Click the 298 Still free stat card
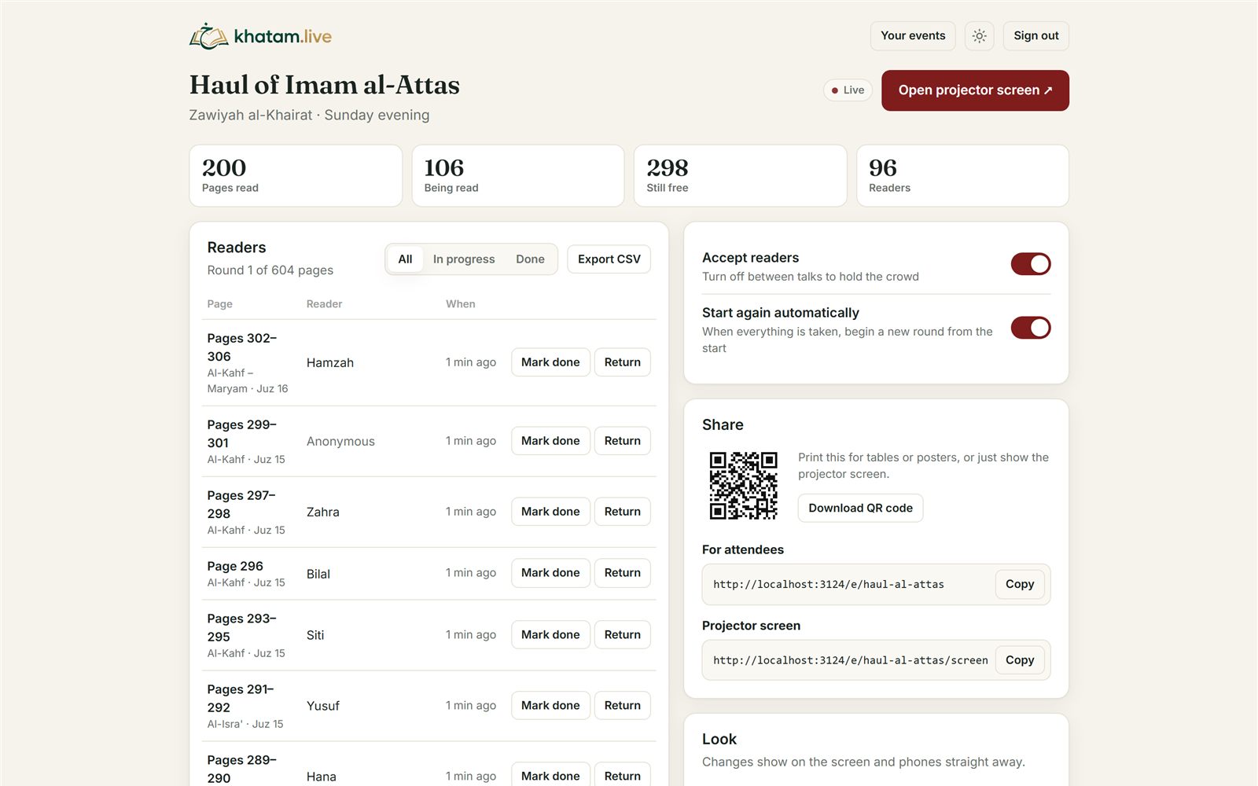Viewport: 1258px width, 786px height. click(741, 176)
